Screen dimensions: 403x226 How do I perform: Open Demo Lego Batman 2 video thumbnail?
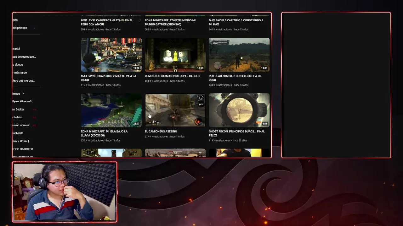(175, 55)
